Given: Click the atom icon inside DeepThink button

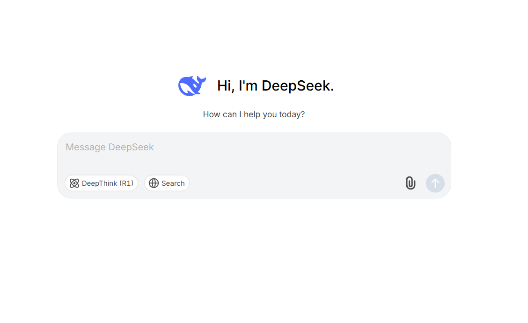Looking at the screenshot, I should pyautogui.click(x=74, y=183).
